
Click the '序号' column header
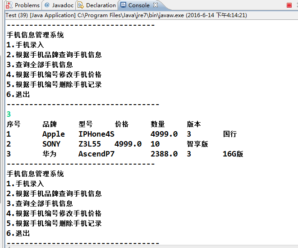coord(14,124)
